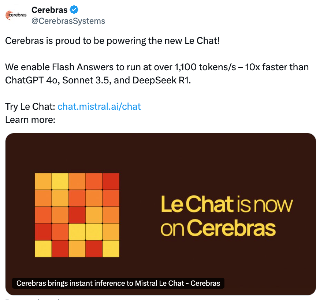Click the 'Try Le Chat:' label text
Viewport: 320px width, 300px height.
point(30,107)
